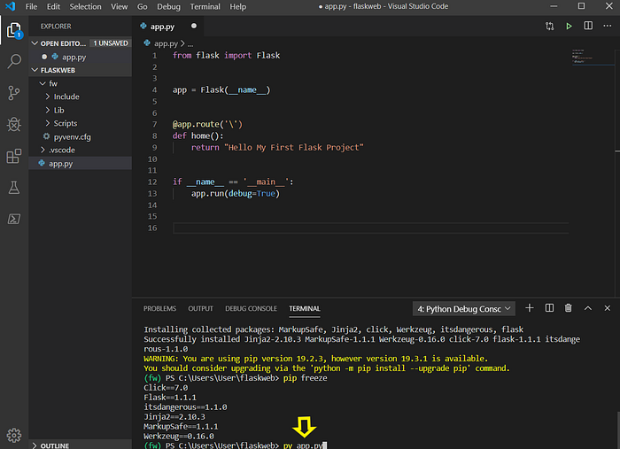Screen dimensions: 620x449
Task: Open the Source Control view
Action: 14,93
